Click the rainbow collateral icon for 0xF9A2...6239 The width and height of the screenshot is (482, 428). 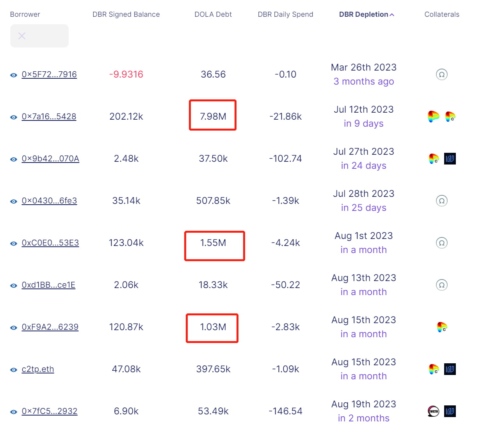(x=442, y=327)
